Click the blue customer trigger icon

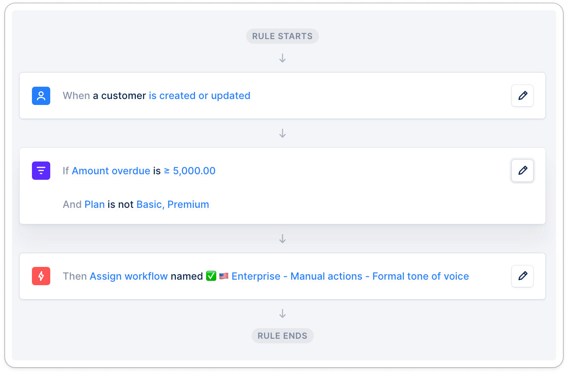coord(41,96)
